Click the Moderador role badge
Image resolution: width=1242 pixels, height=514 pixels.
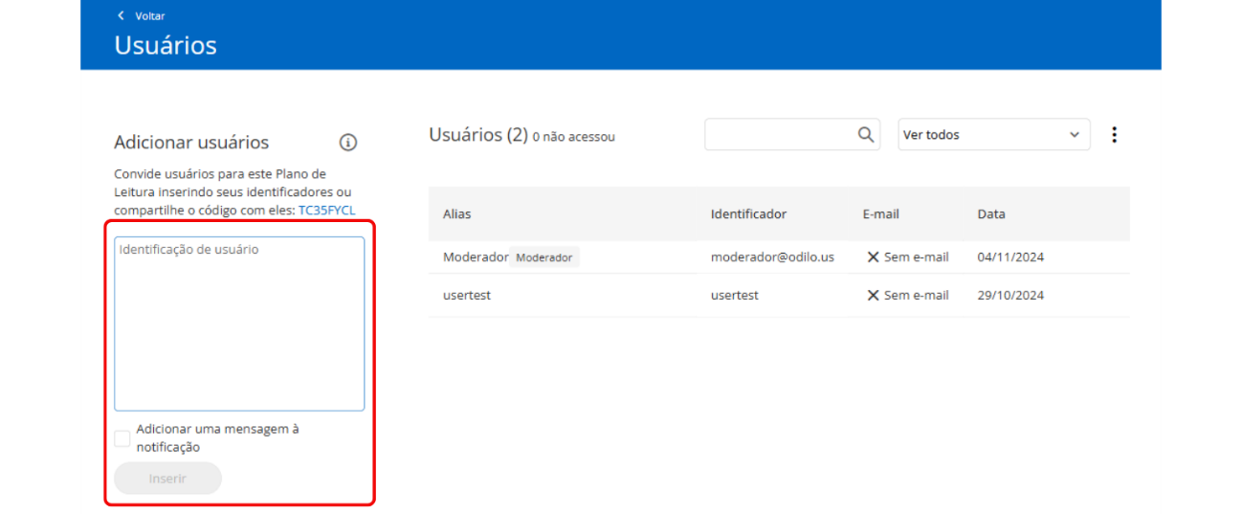pyautogui.click(x=544, y=257)
